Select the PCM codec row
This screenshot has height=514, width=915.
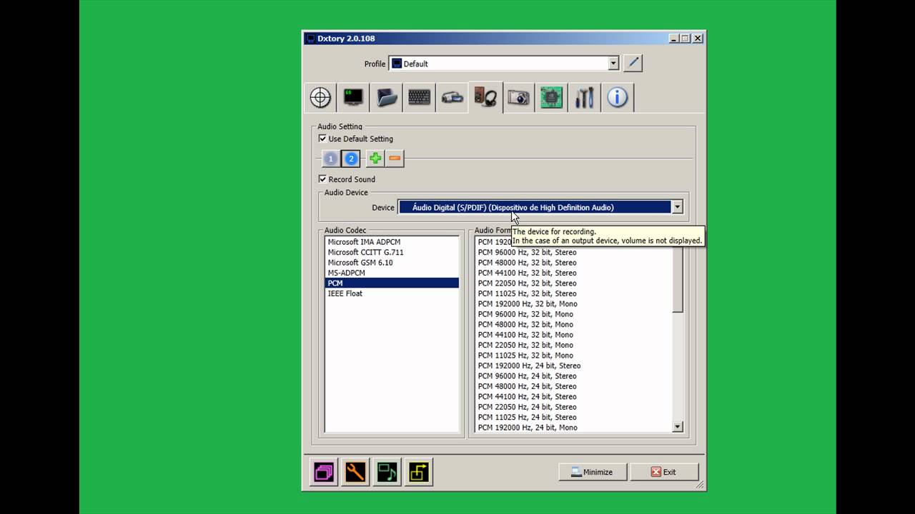[392, 283]
